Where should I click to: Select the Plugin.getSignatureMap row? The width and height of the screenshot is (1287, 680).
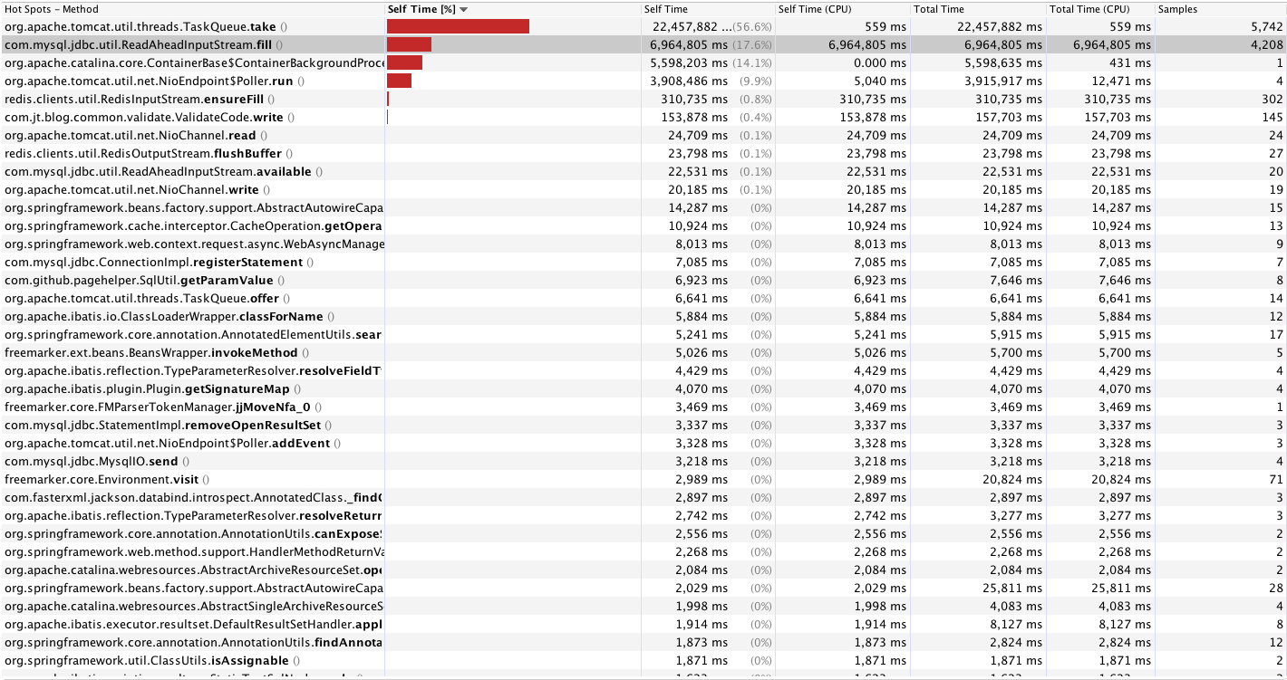coord(643,389)
